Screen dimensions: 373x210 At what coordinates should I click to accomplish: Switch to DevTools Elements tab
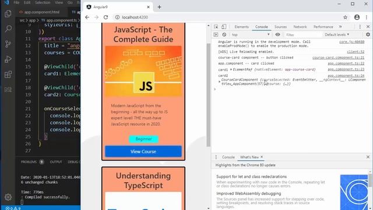tap(241, 27)
